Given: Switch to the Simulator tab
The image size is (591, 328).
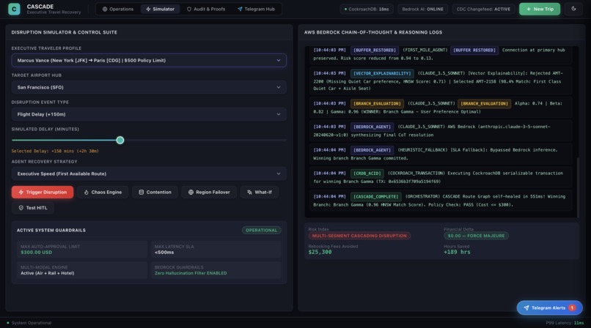Looking at the screenshot, I should 160,9.
